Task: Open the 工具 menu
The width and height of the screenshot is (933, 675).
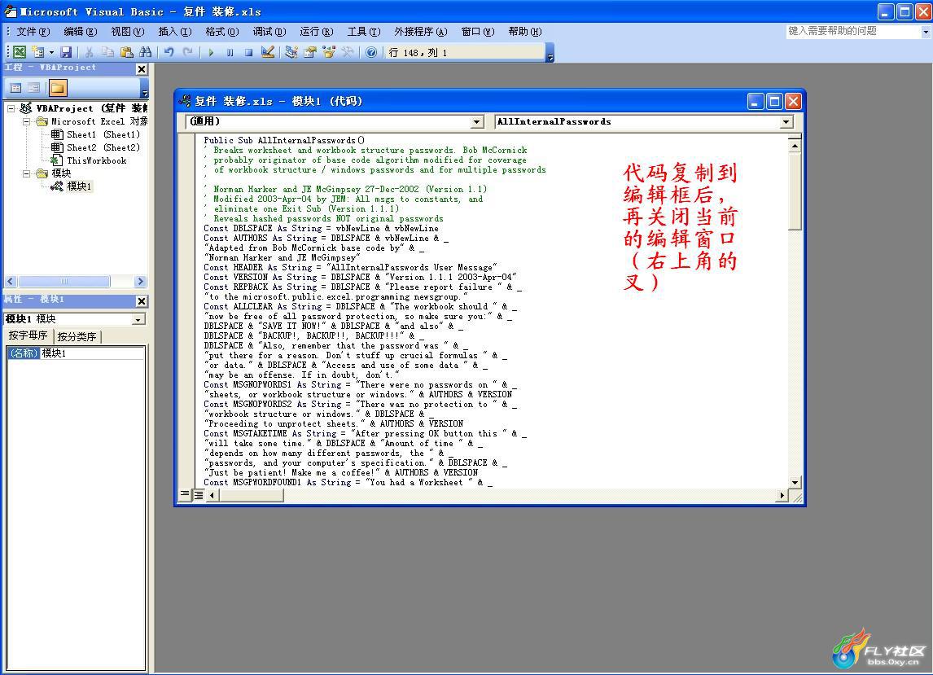Action: pos(364,32)
